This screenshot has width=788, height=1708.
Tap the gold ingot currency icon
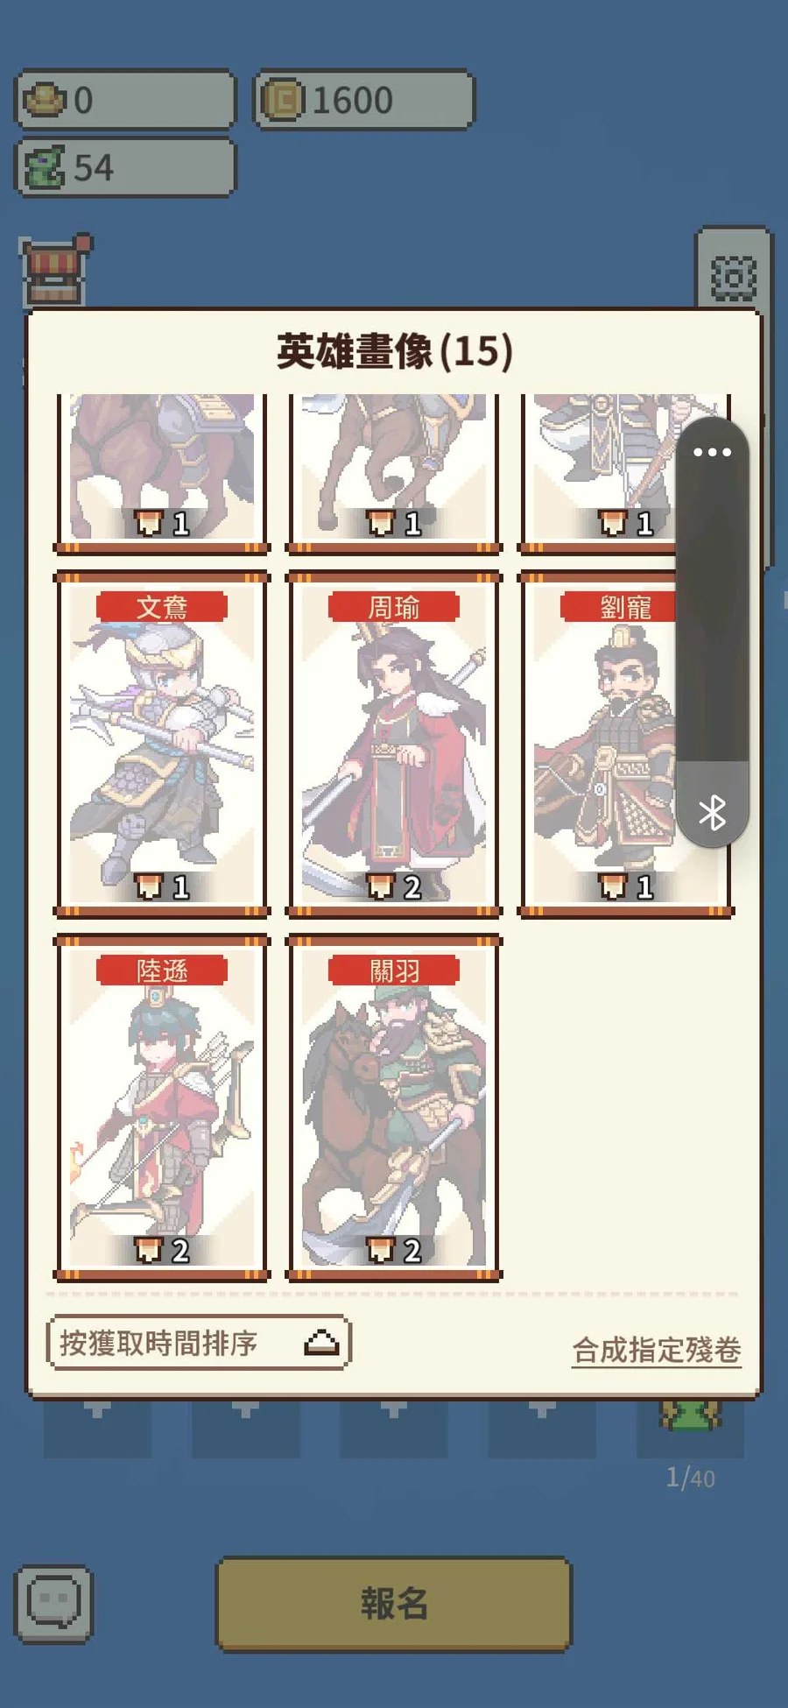(45, 100)
